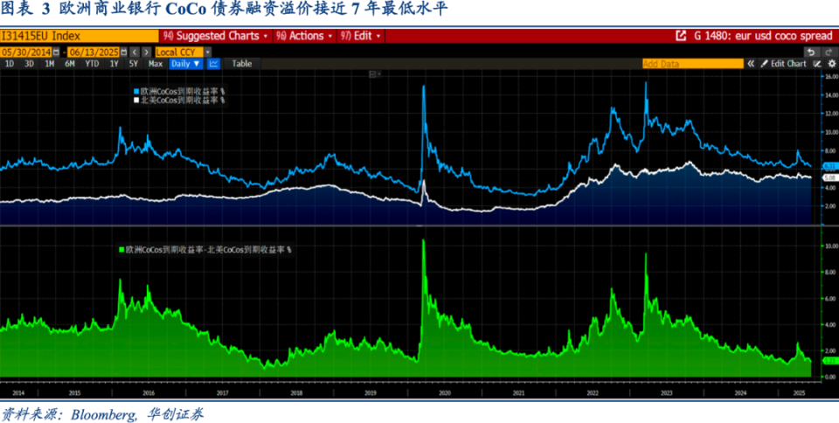Open the Edit dropdown menu
The image size is (839, 423).
pyautogui.click(x=360, y=36)
